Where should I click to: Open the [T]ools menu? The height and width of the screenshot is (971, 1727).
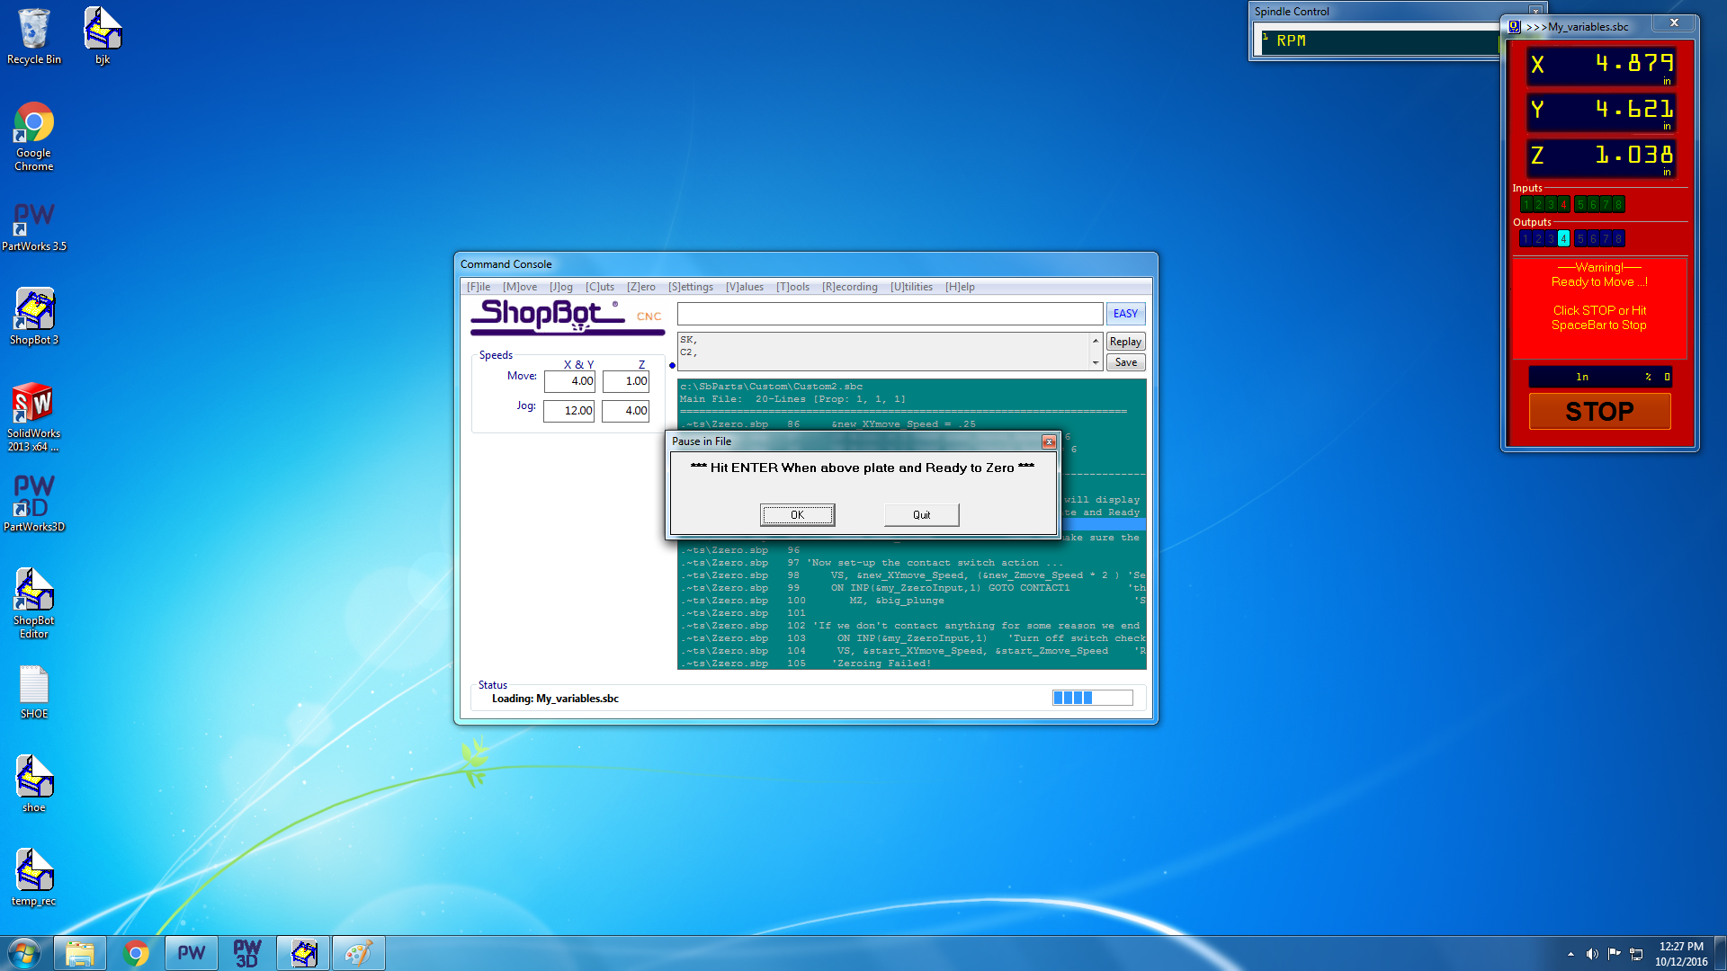pos(792,287)
